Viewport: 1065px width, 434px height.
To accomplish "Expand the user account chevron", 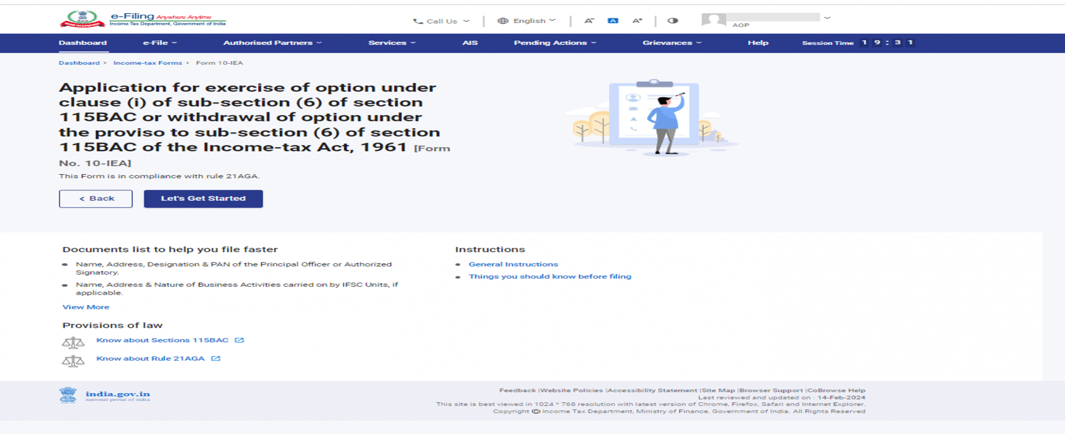I will [827, 18].
